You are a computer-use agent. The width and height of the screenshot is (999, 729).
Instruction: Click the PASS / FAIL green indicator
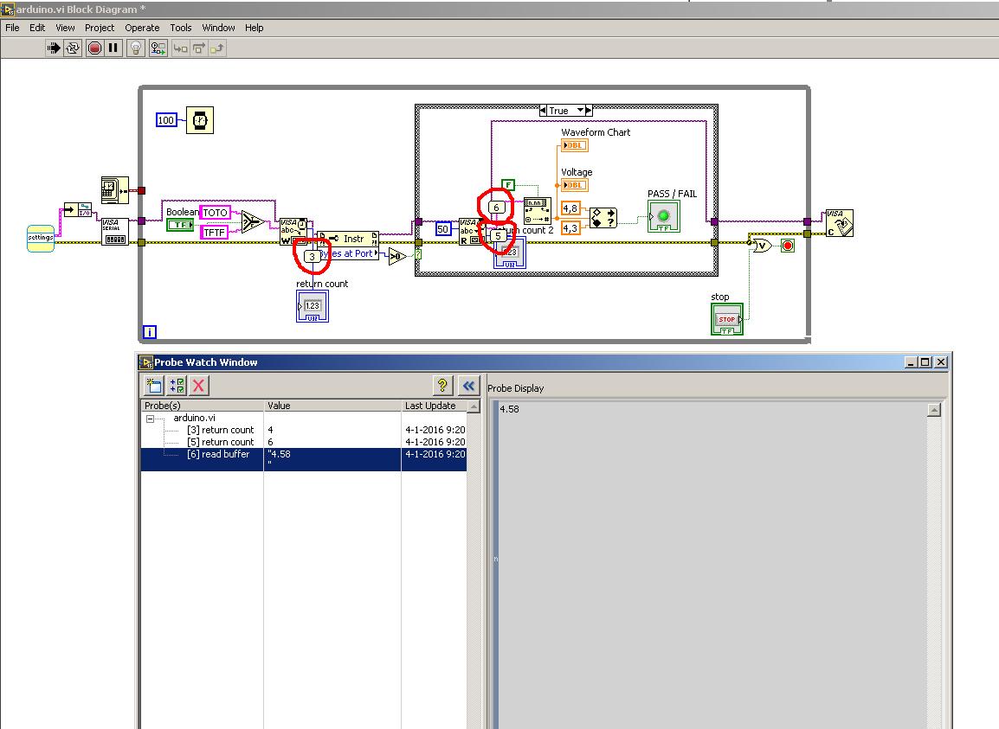pos(663,215)
